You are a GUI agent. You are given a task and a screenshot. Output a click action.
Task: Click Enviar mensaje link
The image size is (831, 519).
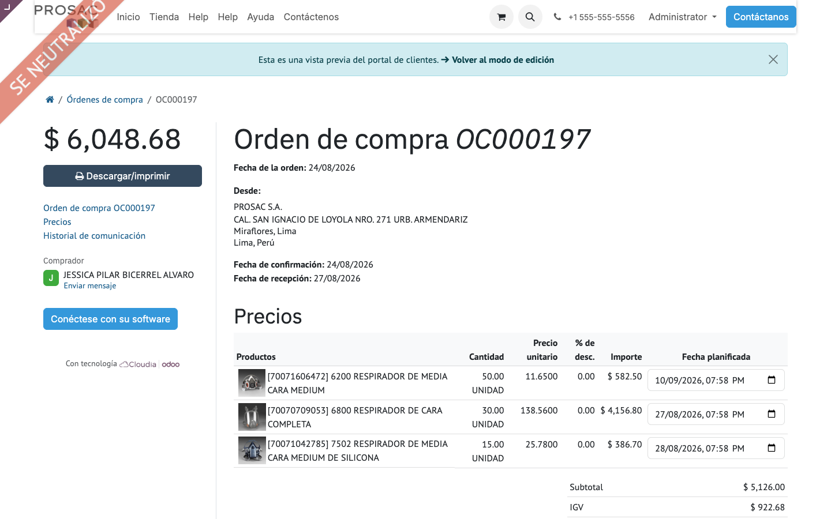[90, 285]
